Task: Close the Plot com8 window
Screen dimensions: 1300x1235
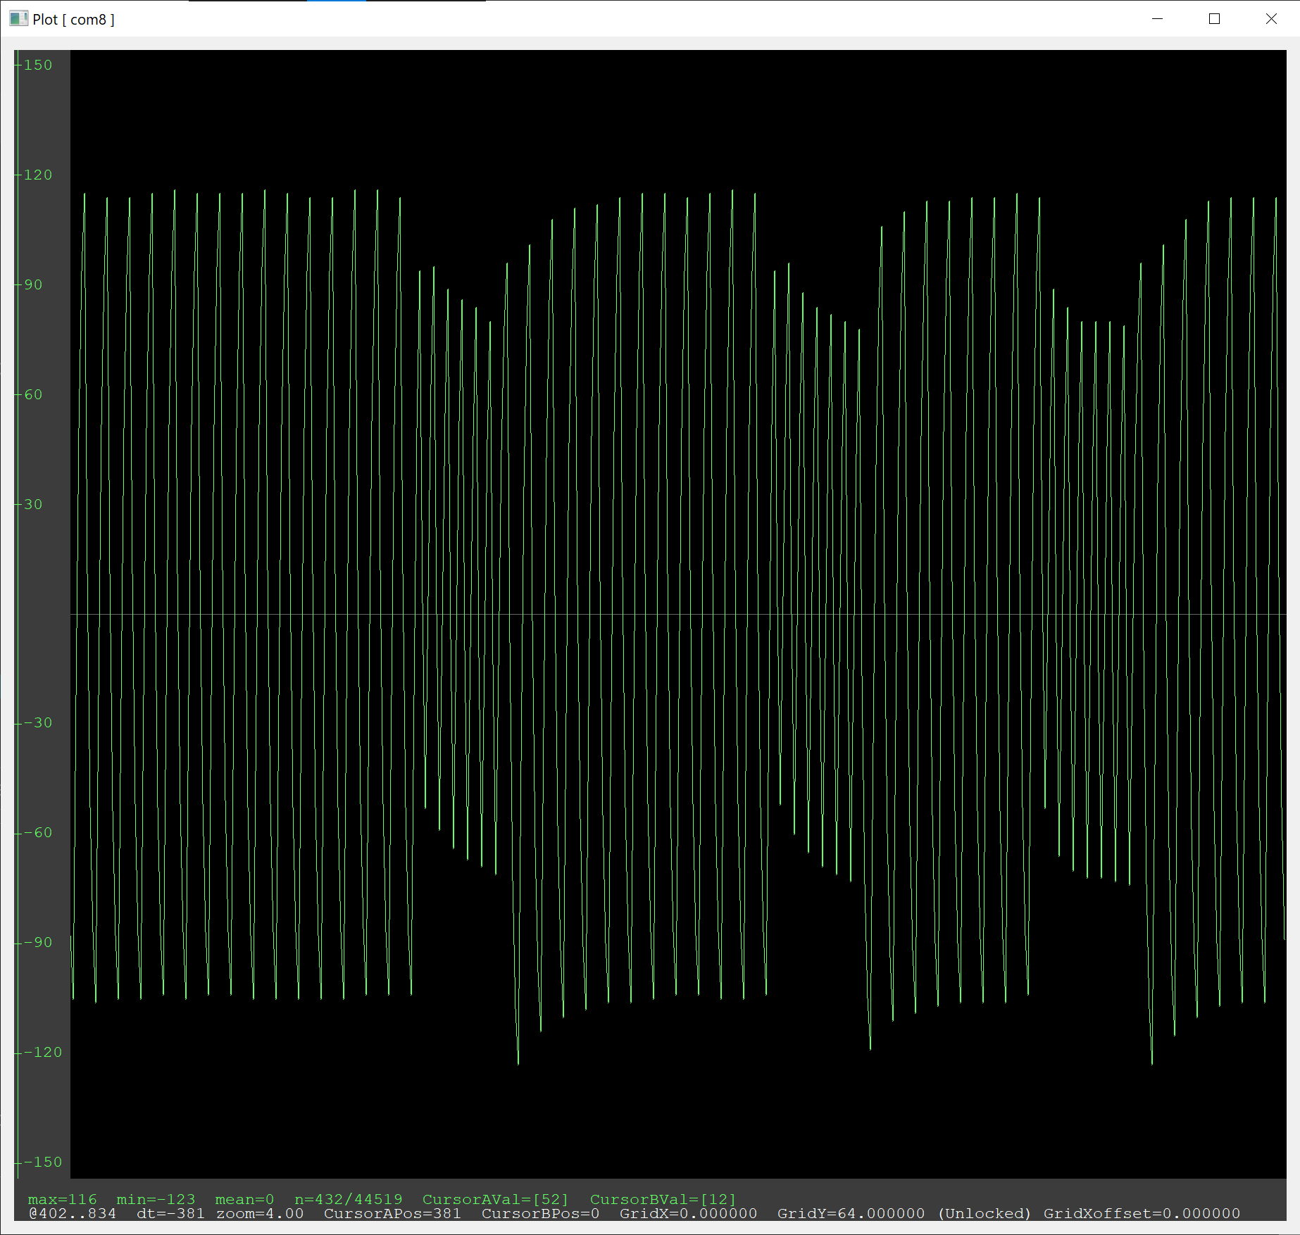Action: [1271, 19]
